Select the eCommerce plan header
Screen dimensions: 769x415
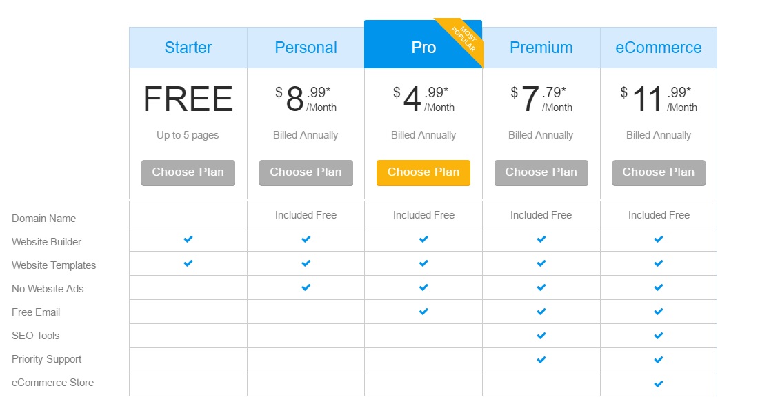[659, 48]
